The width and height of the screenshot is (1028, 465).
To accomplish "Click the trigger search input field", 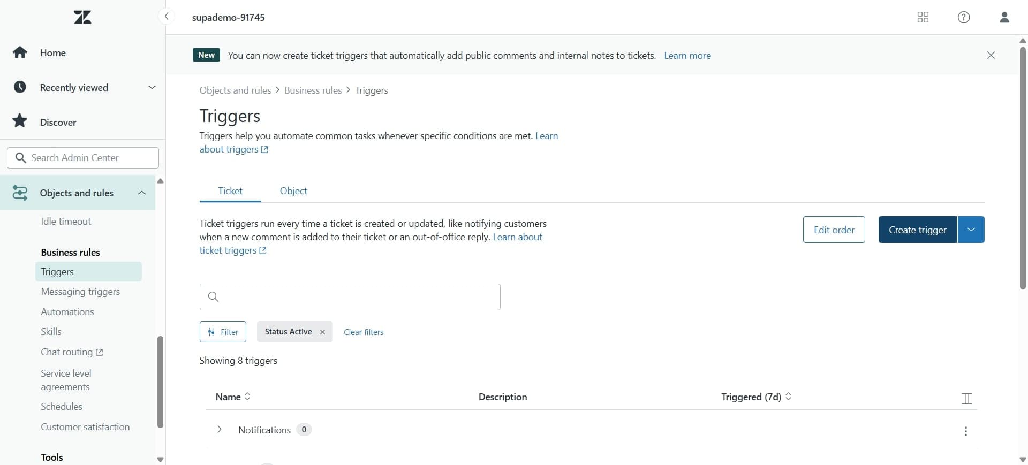I will coord(350,297).
